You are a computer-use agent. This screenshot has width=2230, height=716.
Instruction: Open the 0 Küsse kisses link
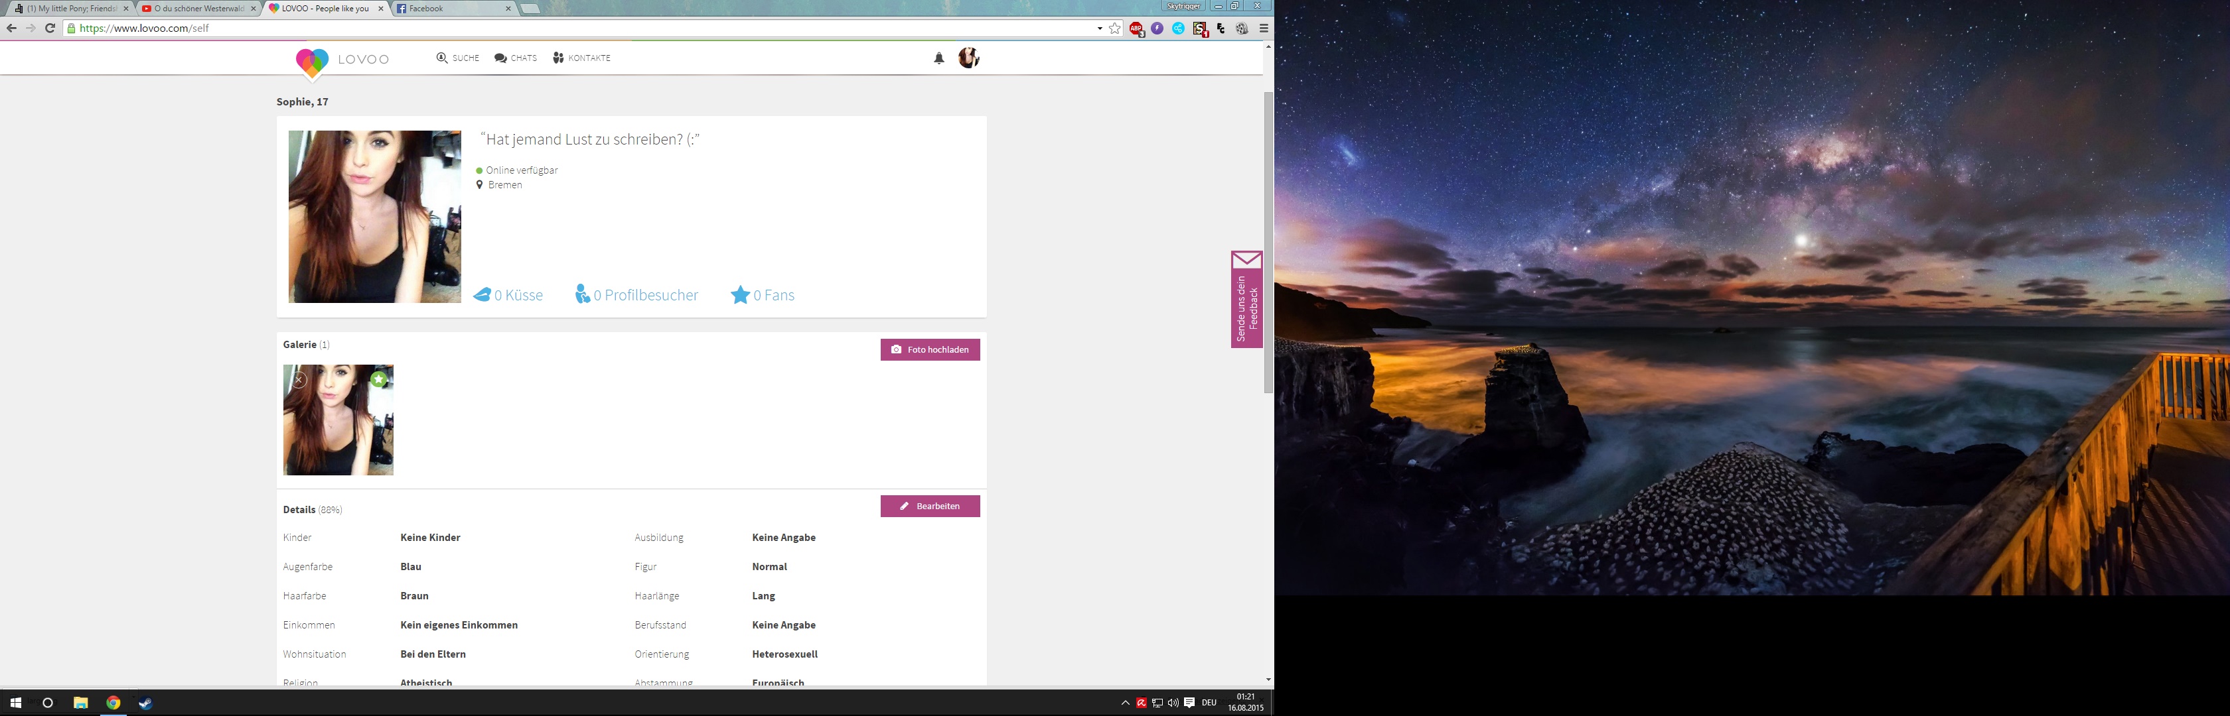[508, 295]
